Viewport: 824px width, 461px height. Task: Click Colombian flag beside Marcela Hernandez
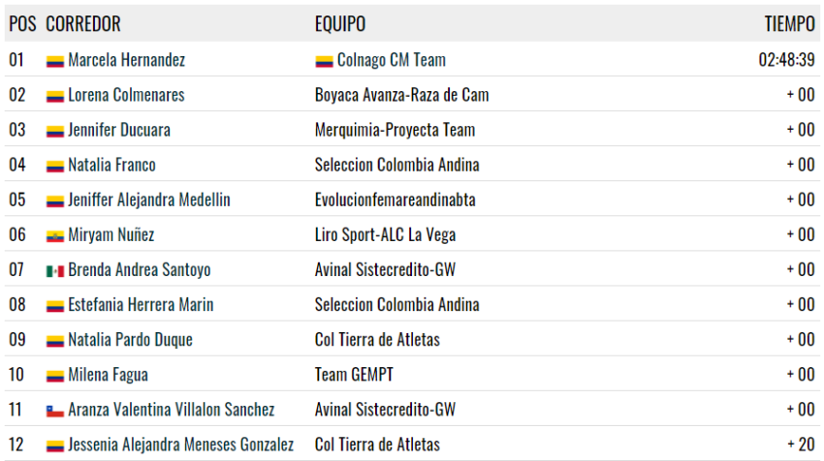55,61
